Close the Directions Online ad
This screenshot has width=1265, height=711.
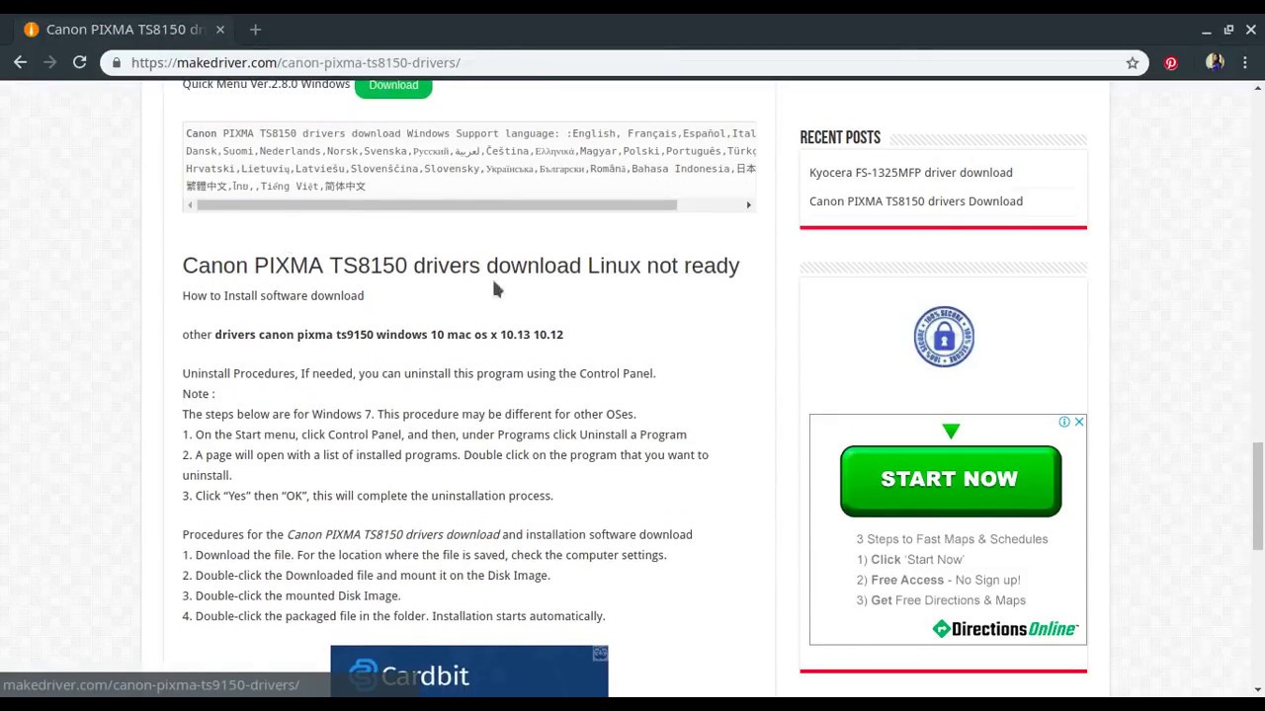(1079, 422)
